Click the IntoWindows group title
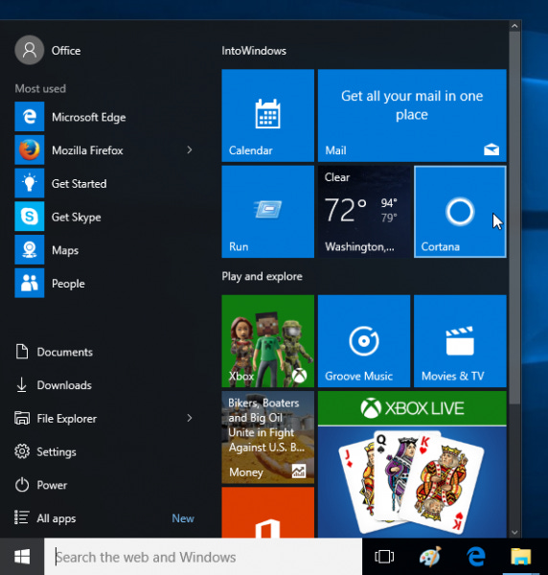 coord(254,51)
